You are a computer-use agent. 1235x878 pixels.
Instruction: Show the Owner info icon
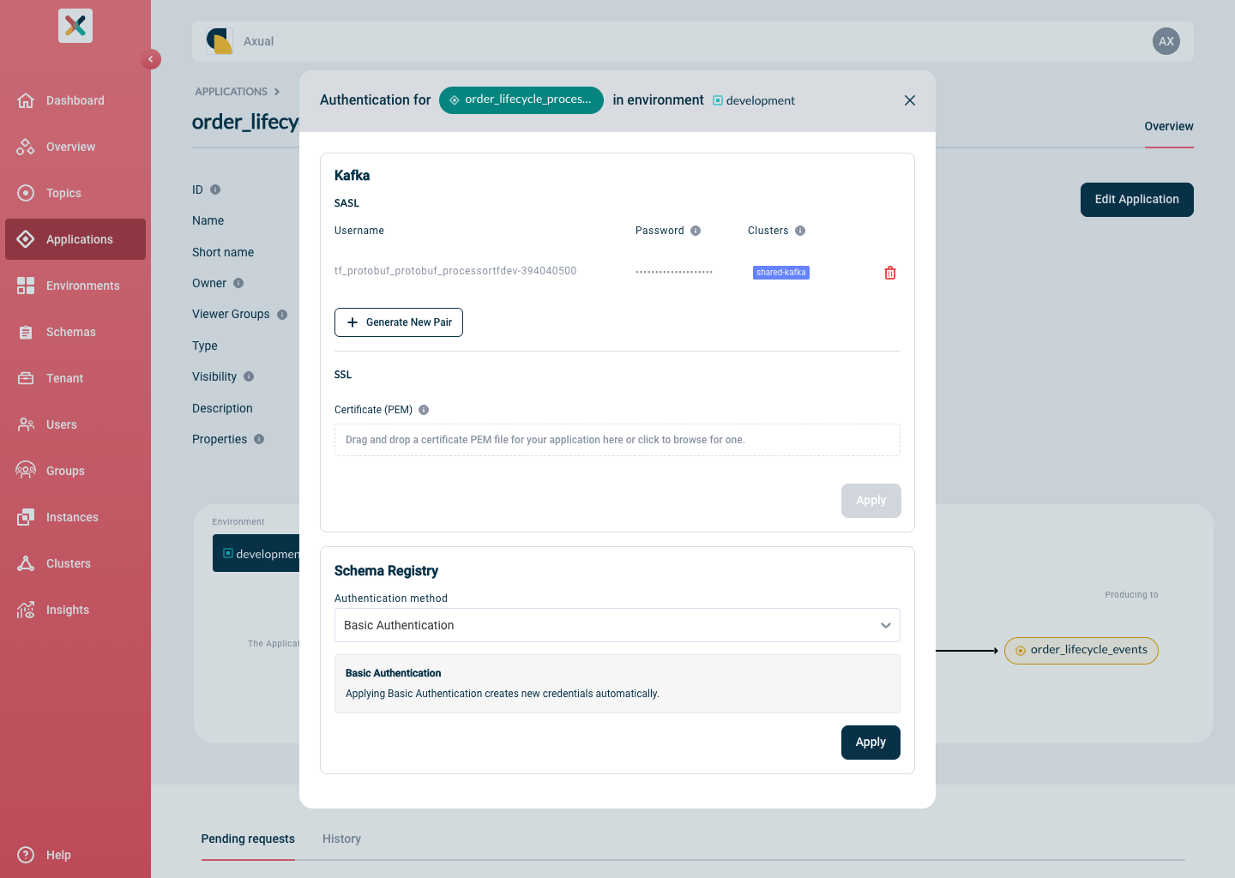point(238,283)
